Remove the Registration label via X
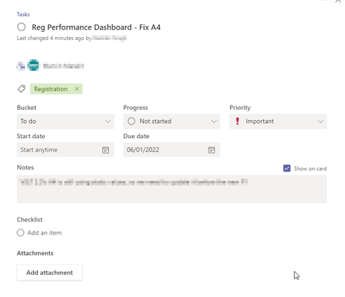The height and width of the screenshot is (297, 345). point(77,89)
